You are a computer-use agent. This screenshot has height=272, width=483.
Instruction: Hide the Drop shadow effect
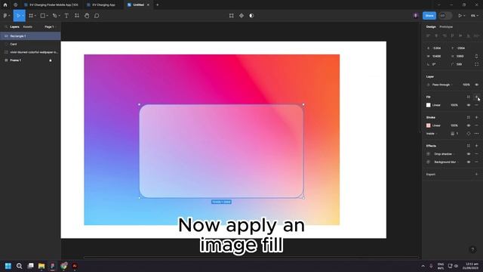pos(469,154)
